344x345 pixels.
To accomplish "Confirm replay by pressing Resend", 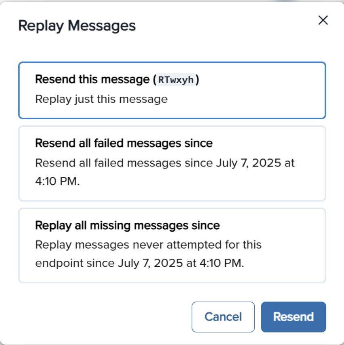I will (294, 317).
